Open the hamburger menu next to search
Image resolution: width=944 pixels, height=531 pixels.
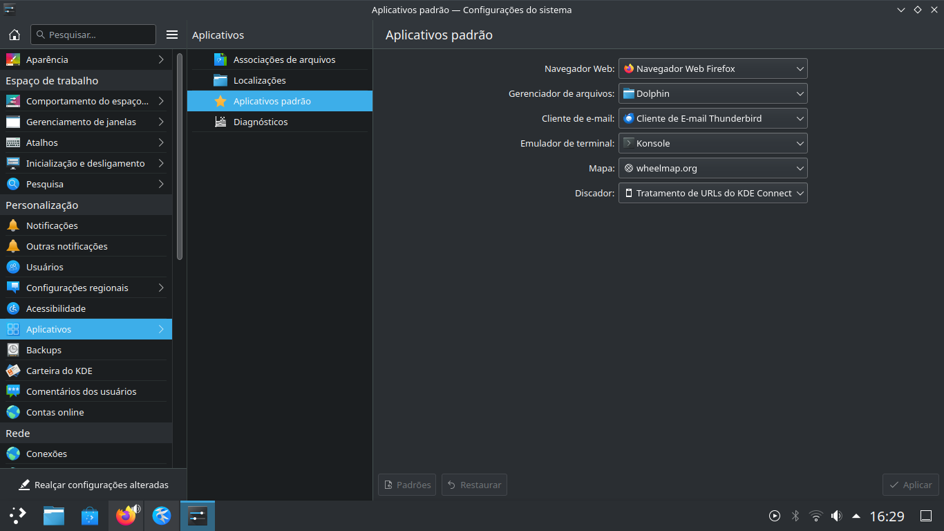(172, 35)
